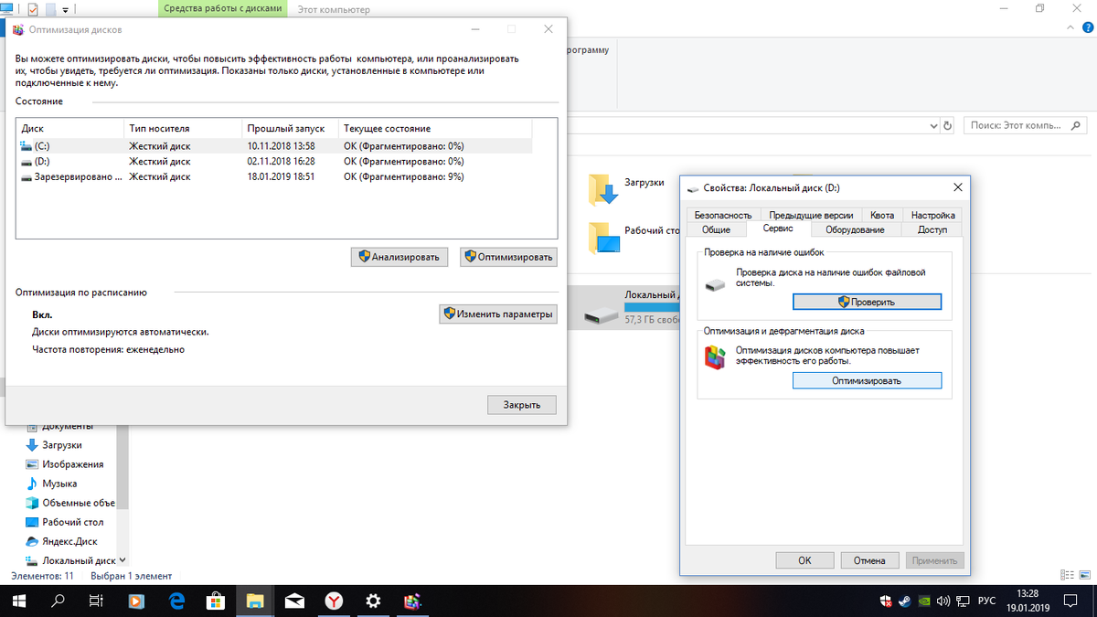Click the Диск column header
Image resolution: width=1097 pixels, height=617 pixels.
pos(70,128)
